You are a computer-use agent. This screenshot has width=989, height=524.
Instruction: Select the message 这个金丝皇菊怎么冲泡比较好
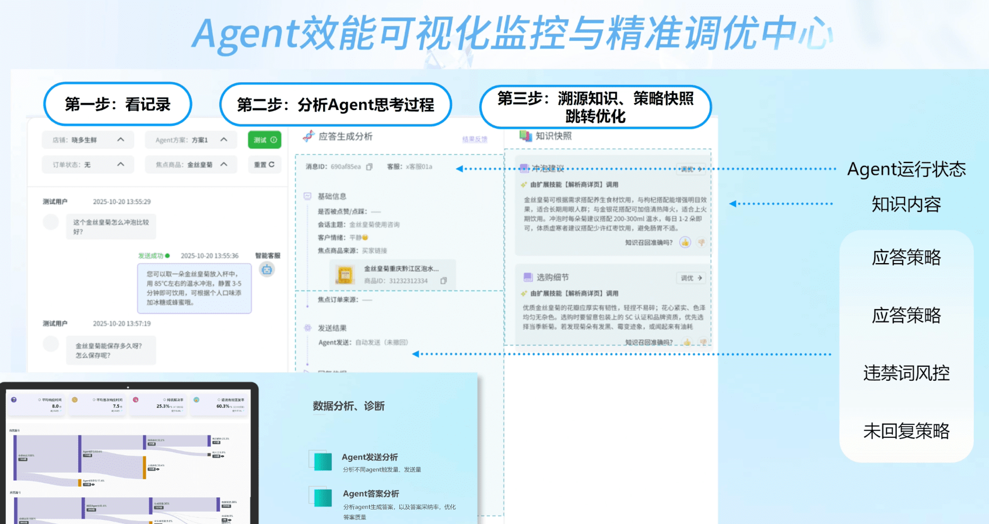click(x=111, y=227)
